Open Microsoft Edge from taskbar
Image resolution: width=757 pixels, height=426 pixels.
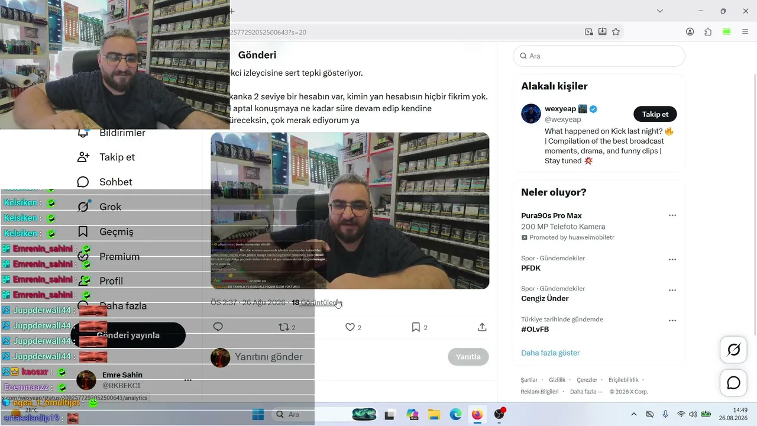pos(455,414)
